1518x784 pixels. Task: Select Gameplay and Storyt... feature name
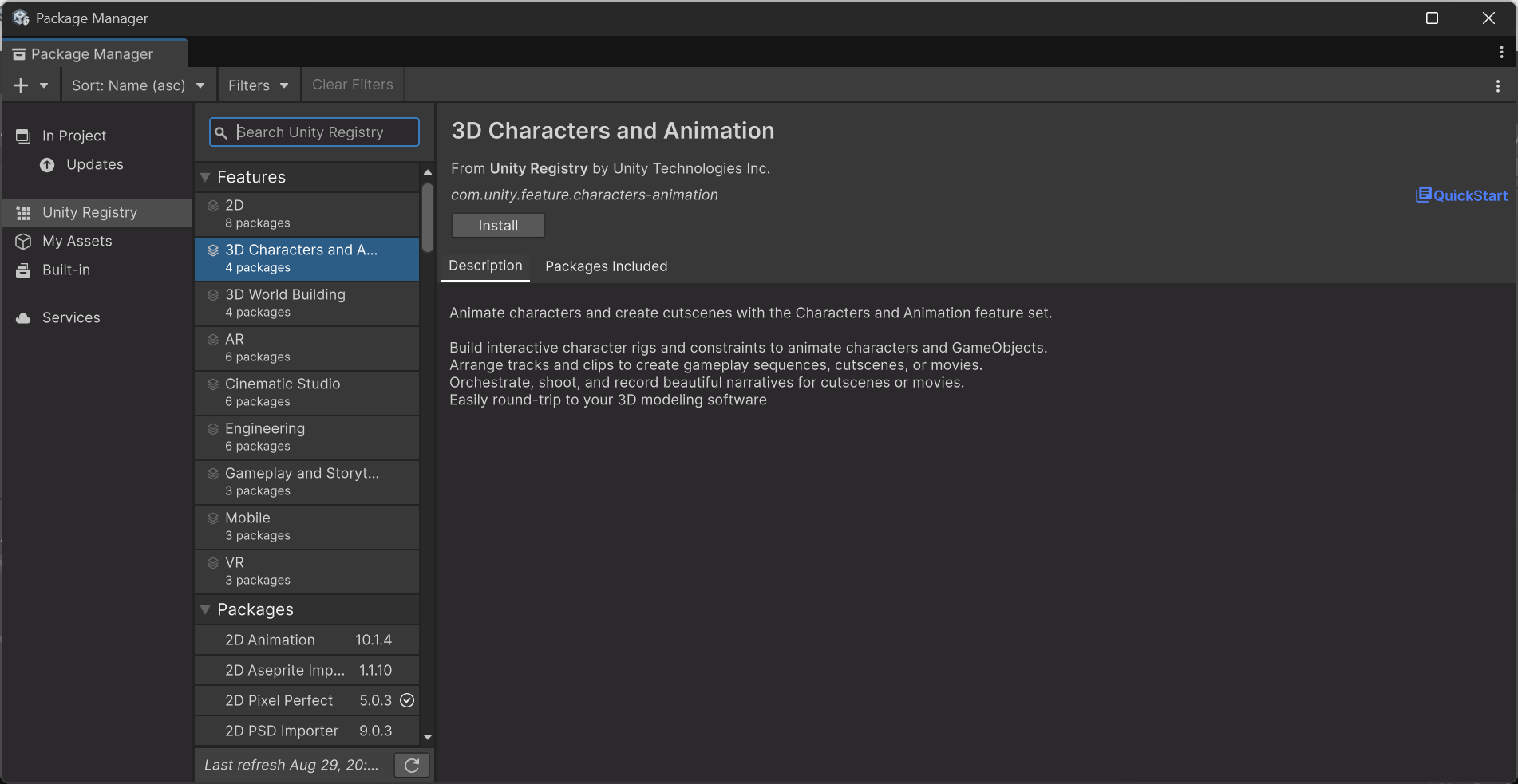click(302, 473)
